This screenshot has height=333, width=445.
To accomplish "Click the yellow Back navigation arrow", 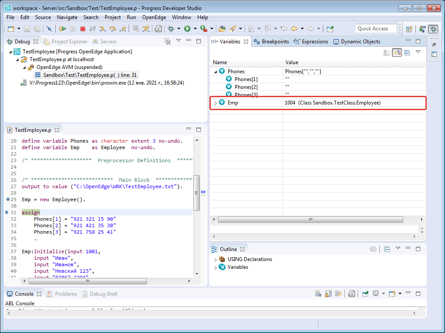I will pos(294,29).
